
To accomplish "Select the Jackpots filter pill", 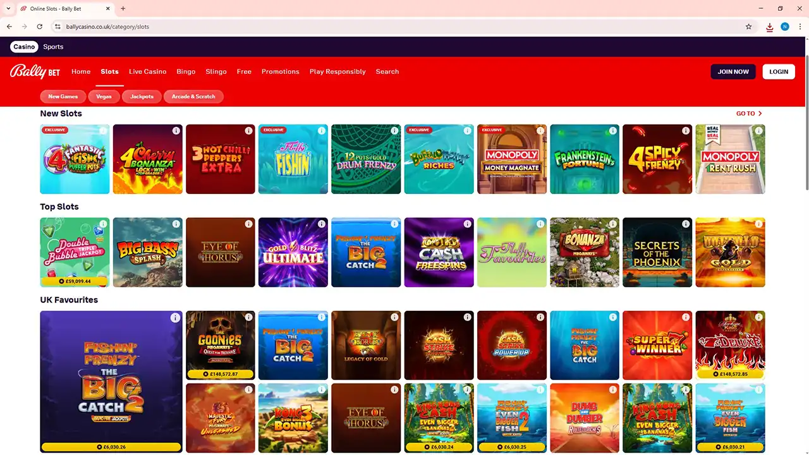I will click(x=142, y=97).
